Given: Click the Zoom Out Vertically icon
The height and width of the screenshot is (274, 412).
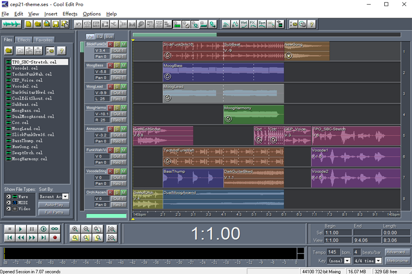Looking at the screenshot, I should click(x=112, y=238).
